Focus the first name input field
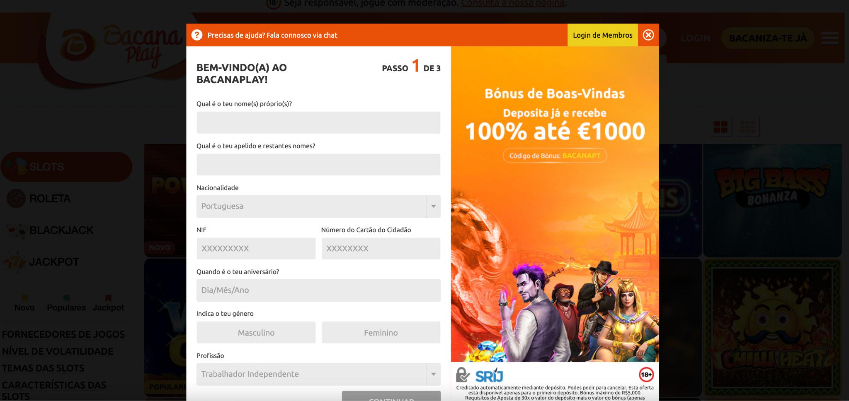 click(x=318, y=122)
